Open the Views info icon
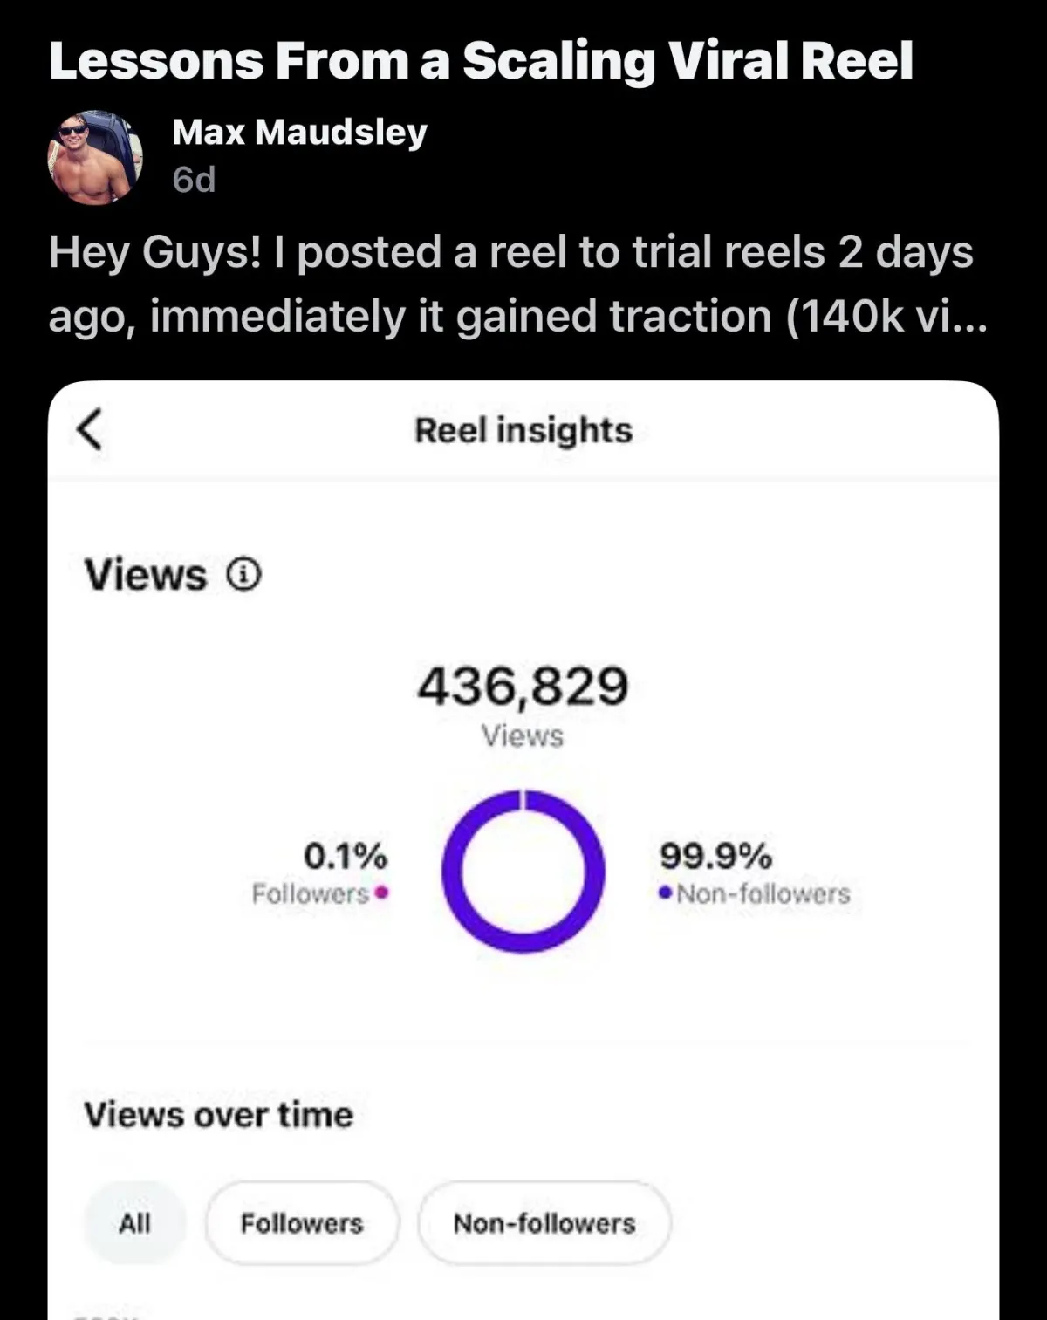This screenshot has width=1047, height=1320. point(243,575)
